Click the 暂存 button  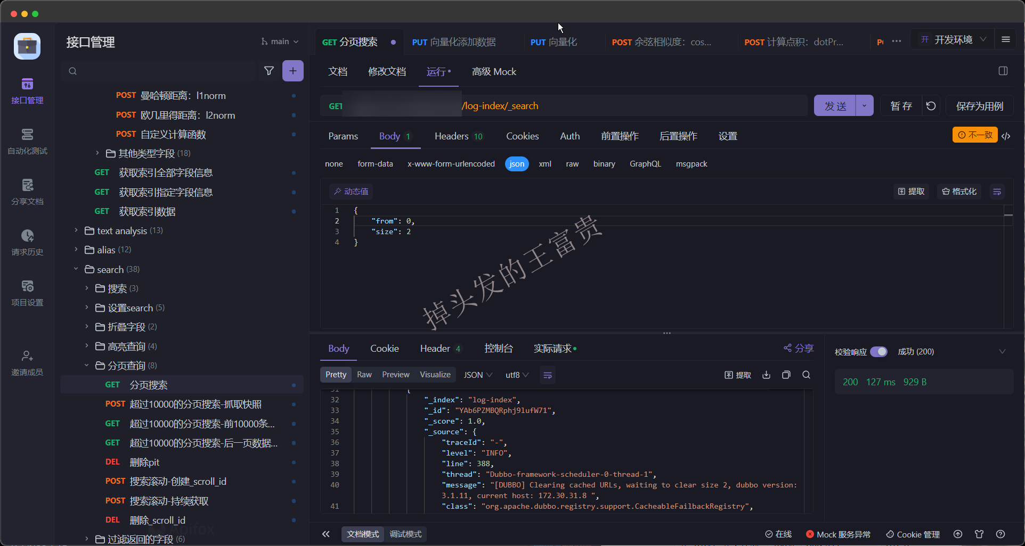tap(901, 106)
